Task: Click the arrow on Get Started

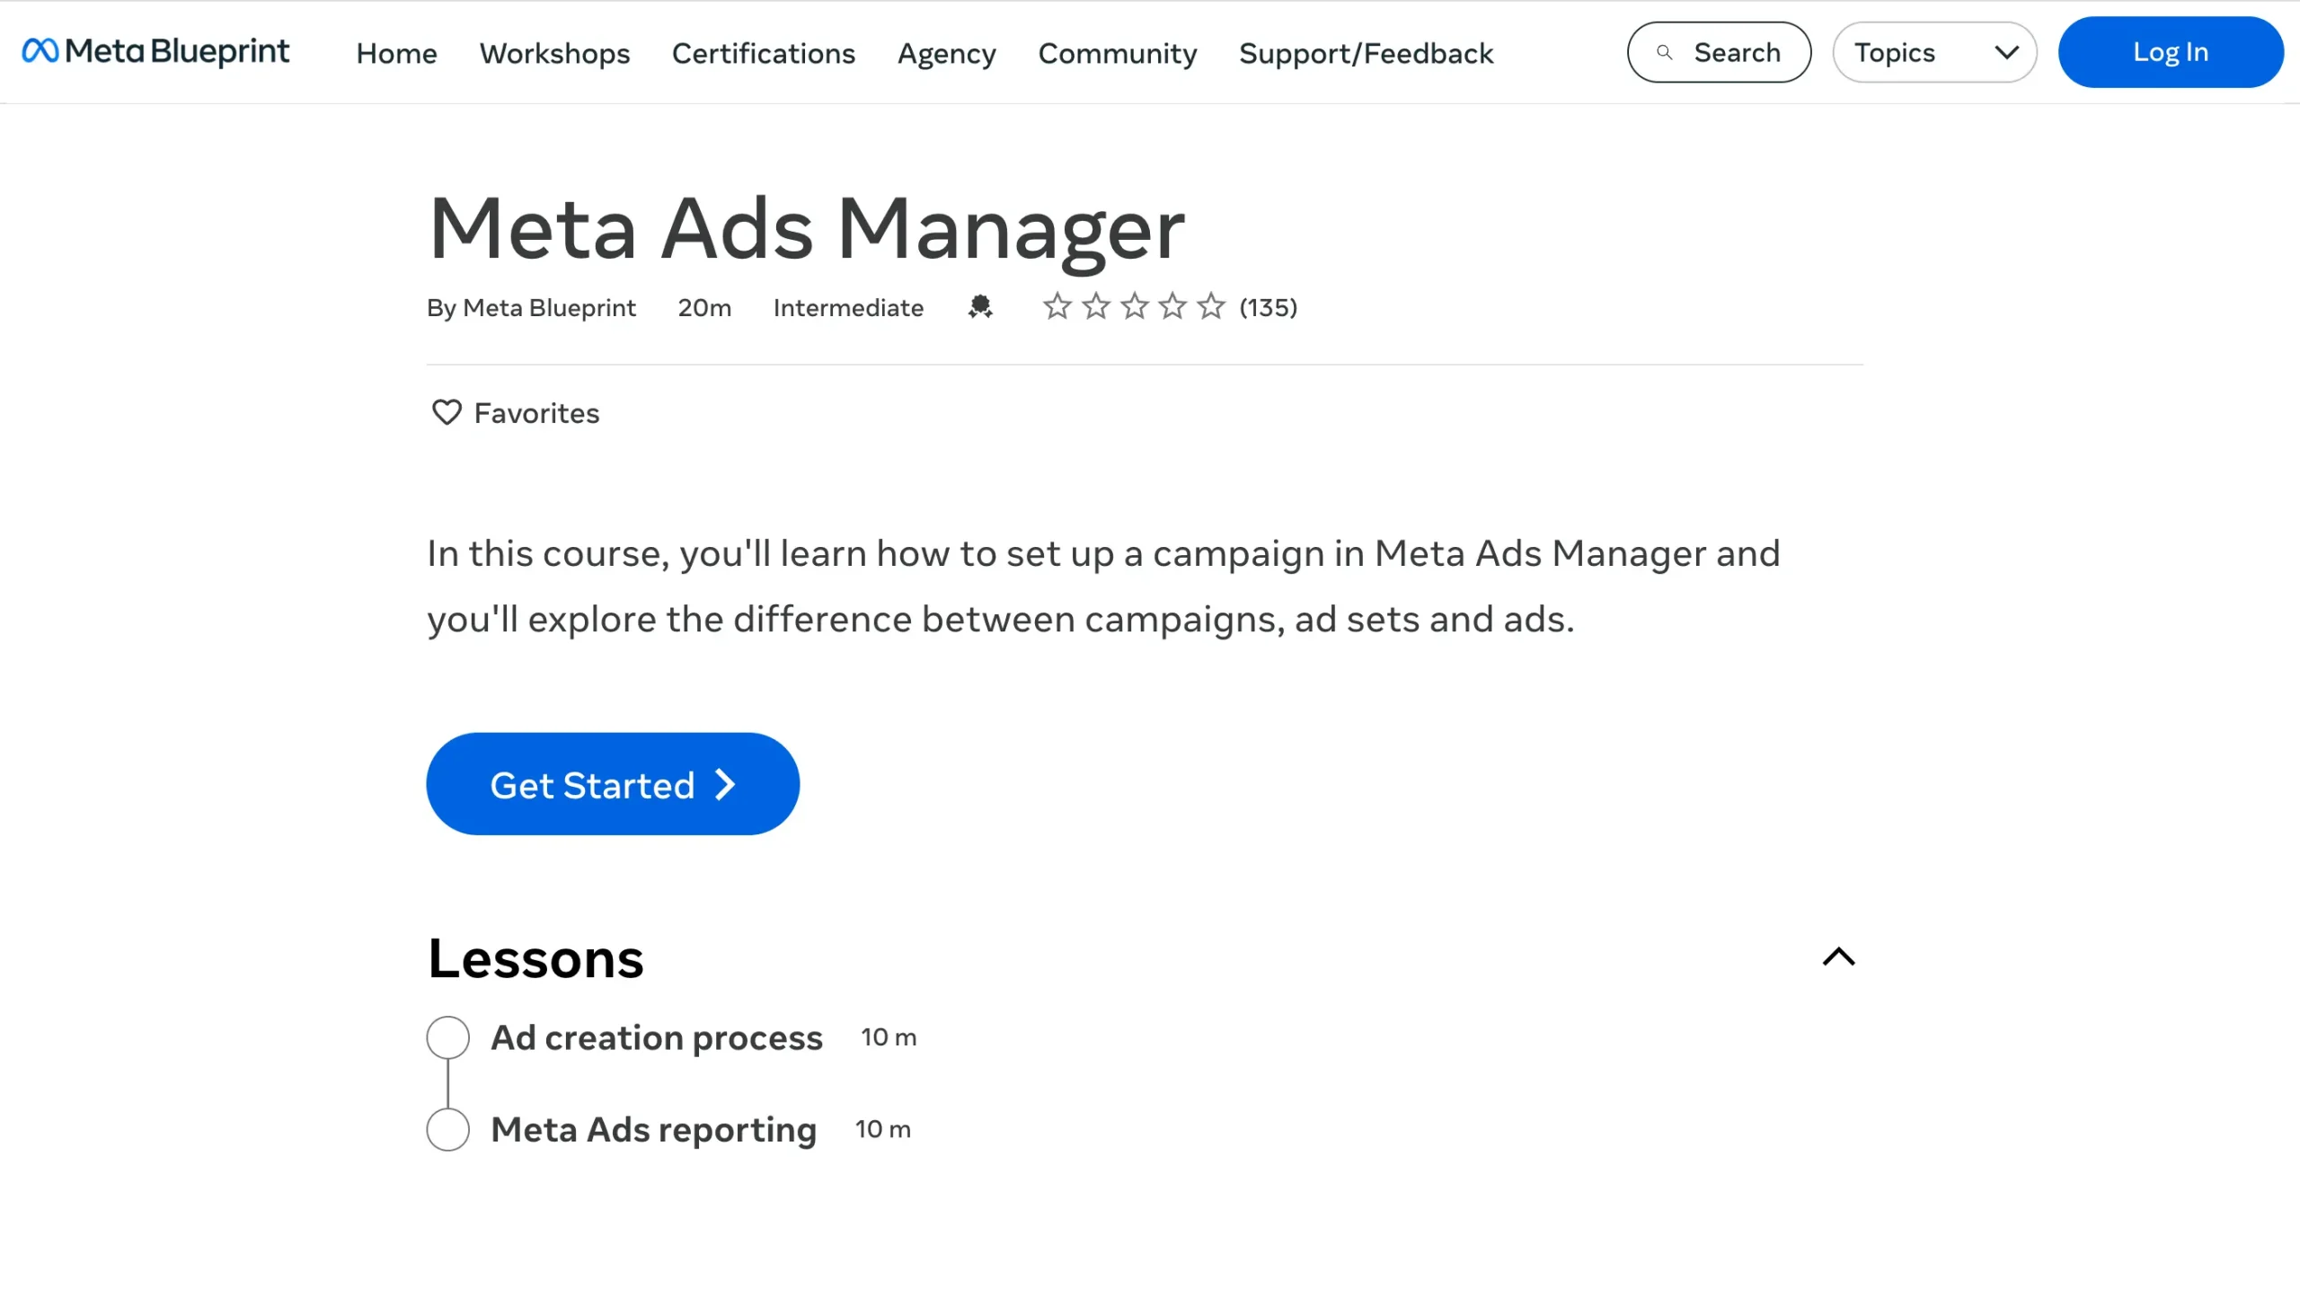Action: click(x=725, y=784)
